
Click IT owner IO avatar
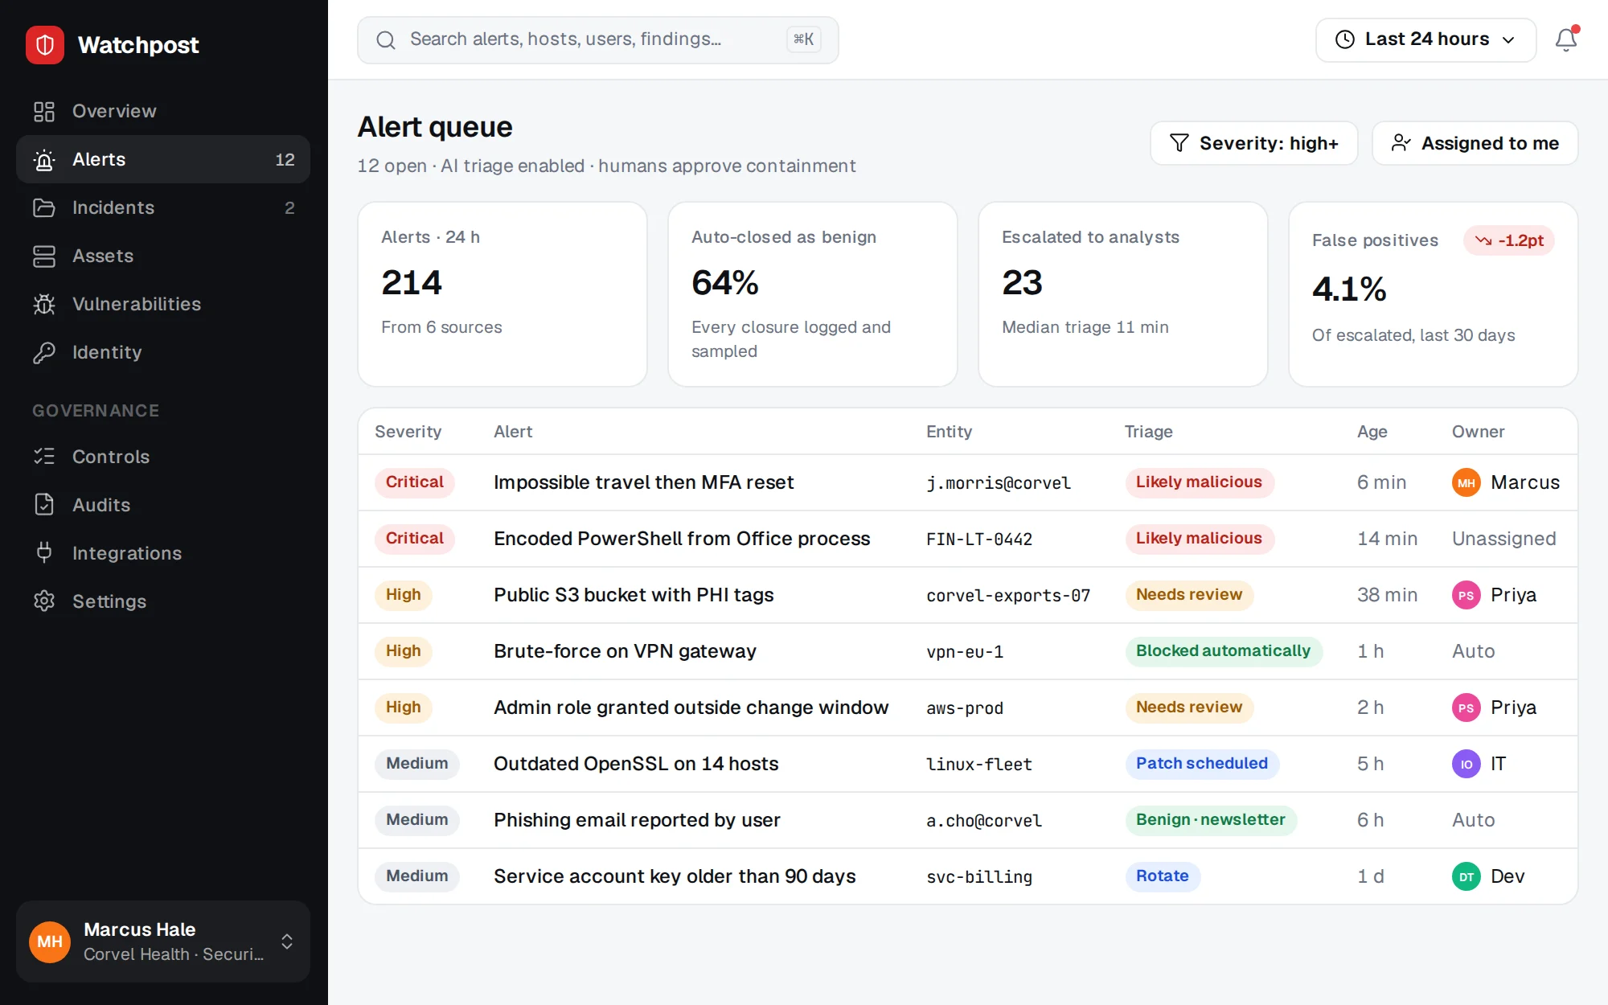pyautogui.click(x=1466, y=764)
